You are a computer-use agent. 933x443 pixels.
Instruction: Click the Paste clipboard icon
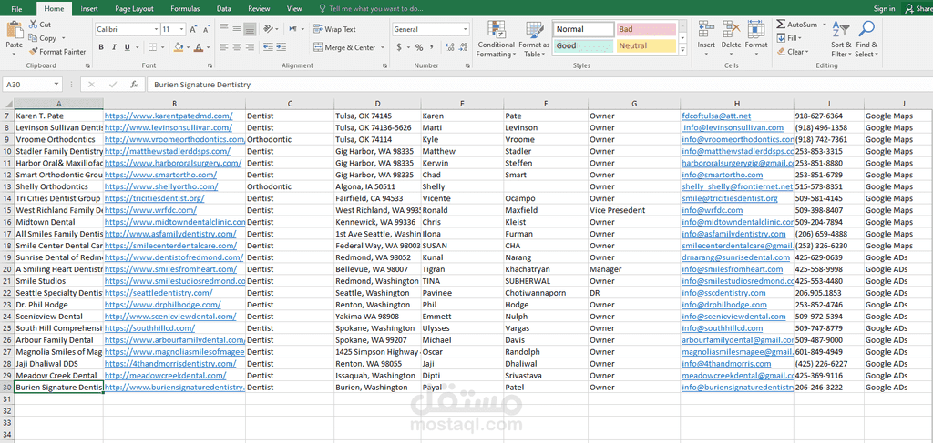[x=15, y=30]
